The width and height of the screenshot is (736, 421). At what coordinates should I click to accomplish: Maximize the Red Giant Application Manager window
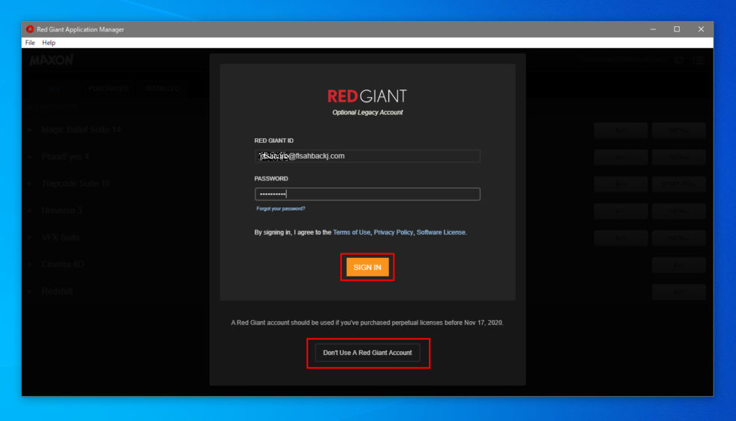[x=677, y=29]
